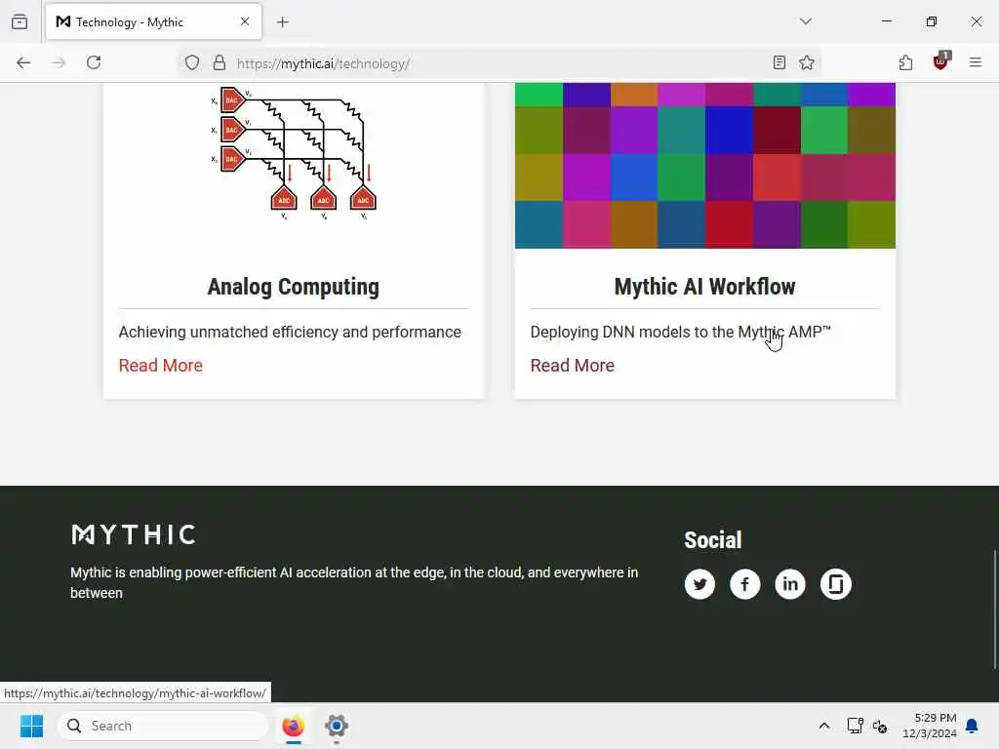
Task: Click the colorful grid workflow image
Action: [x=704, y=166]
